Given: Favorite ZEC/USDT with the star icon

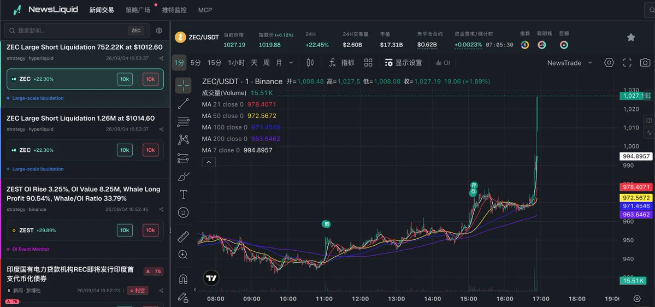Looking at the screenshot, I should (x=631, y=37).
